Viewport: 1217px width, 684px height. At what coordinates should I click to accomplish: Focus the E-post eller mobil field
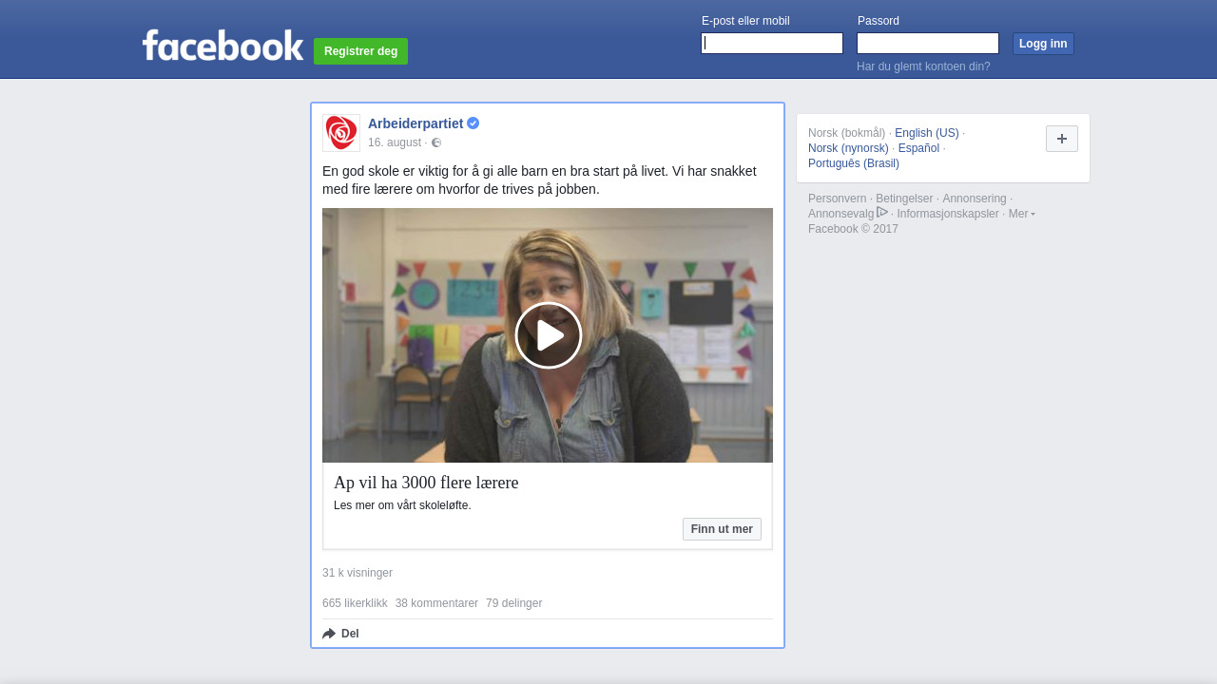772,44
